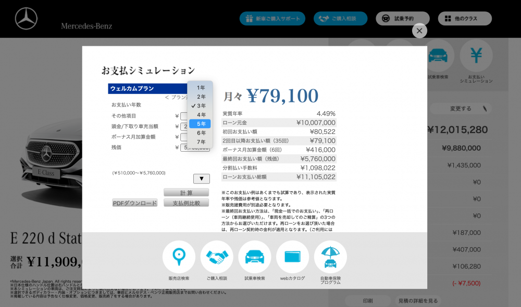521x307 pixels.
Task: Click ローンお支払い総額 ¥11,105,022 row
Action: [279, 177]
